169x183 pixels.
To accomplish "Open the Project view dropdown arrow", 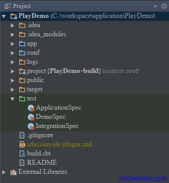I will (x=155, y=7).
